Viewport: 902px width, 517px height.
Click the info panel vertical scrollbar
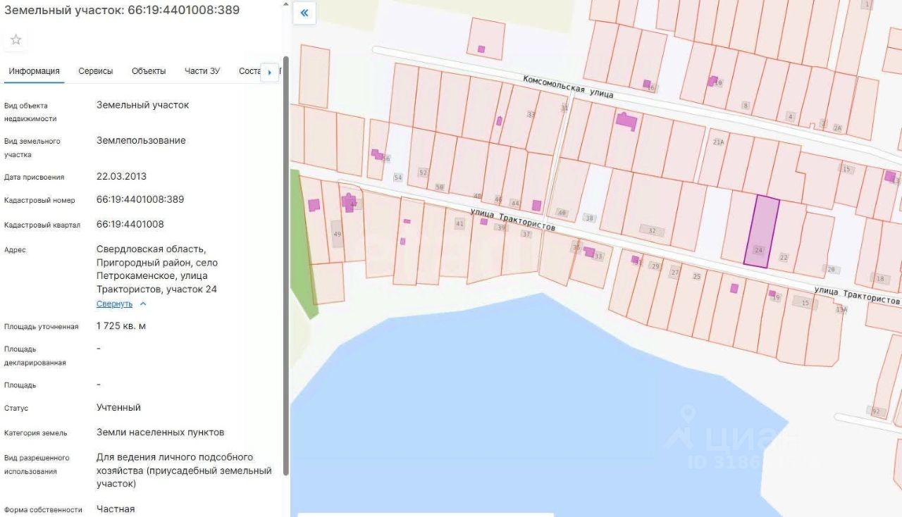285,266
